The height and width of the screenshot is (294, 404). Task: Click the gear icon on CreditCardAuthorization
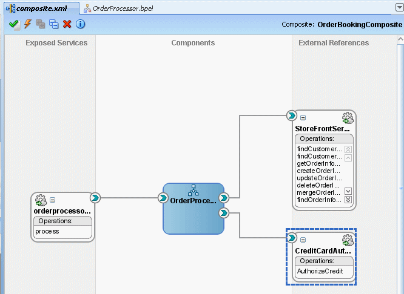[348, 240]
